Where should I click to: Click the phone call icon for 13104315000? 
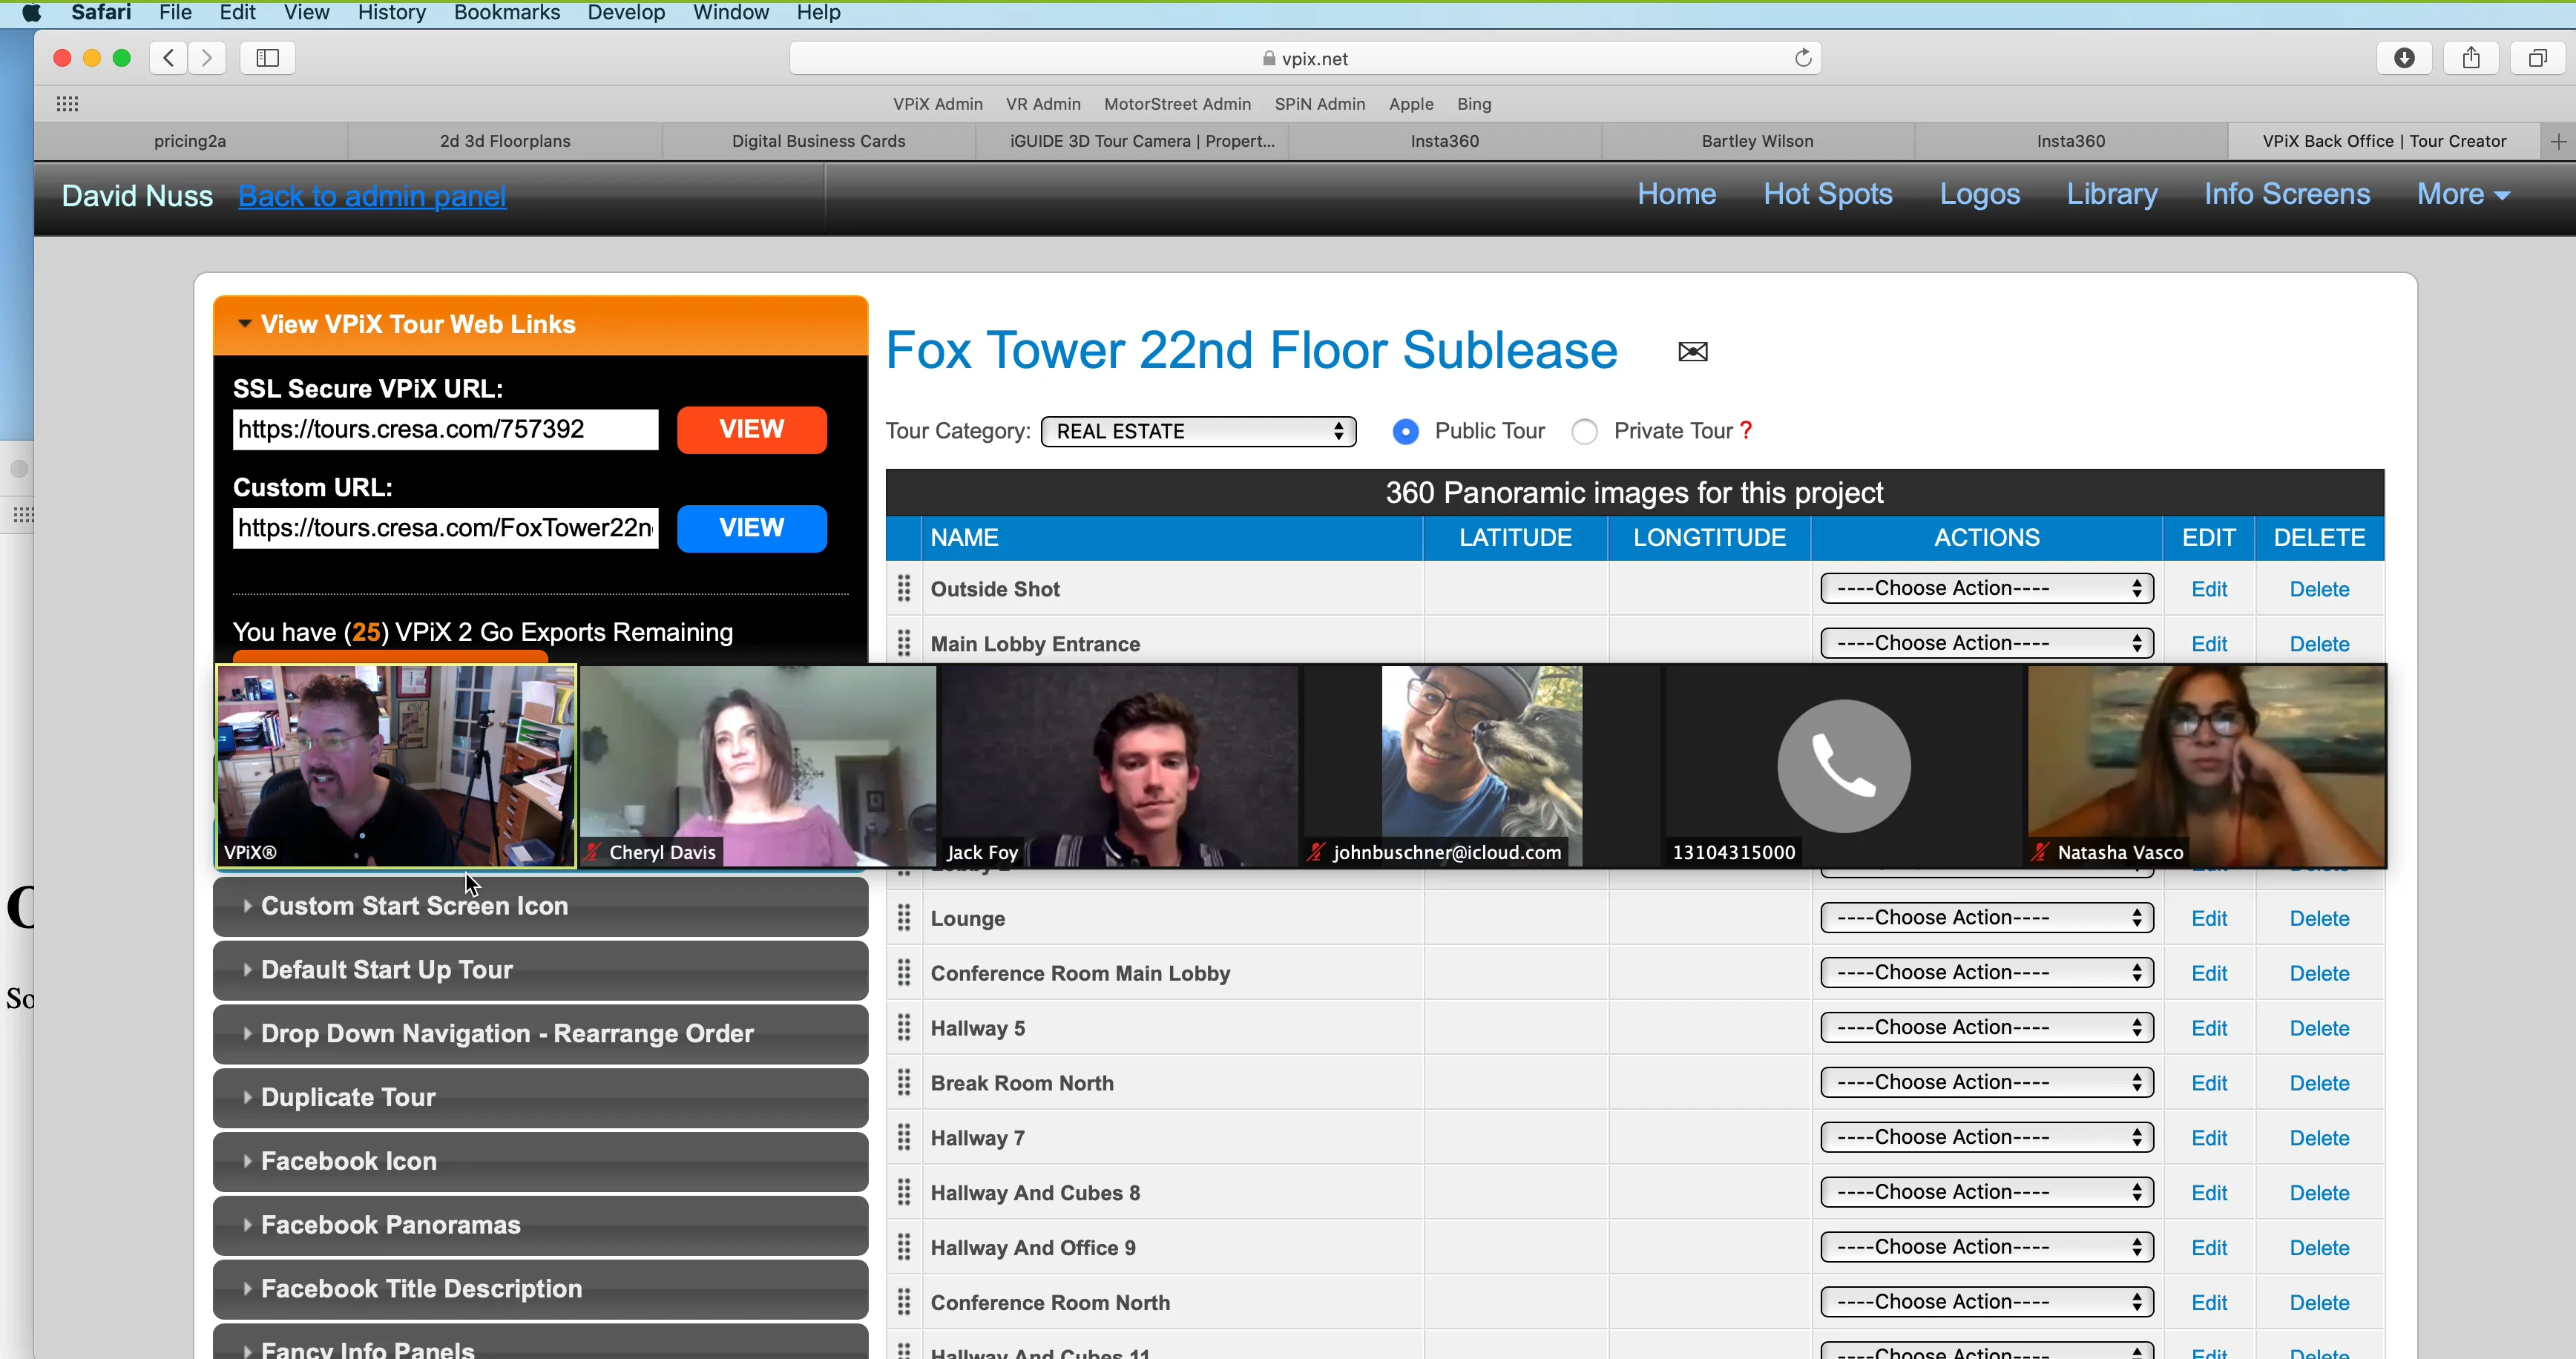[x=1844, y=766]
